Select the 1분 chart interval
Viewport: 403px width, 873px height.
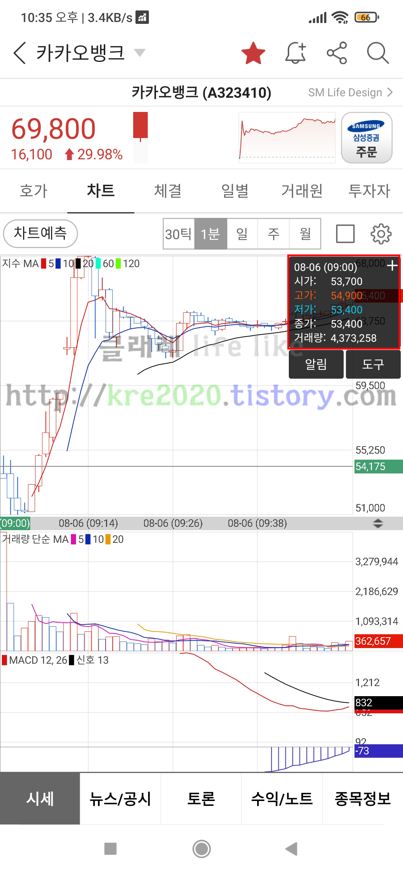click(x=210, y=234)
